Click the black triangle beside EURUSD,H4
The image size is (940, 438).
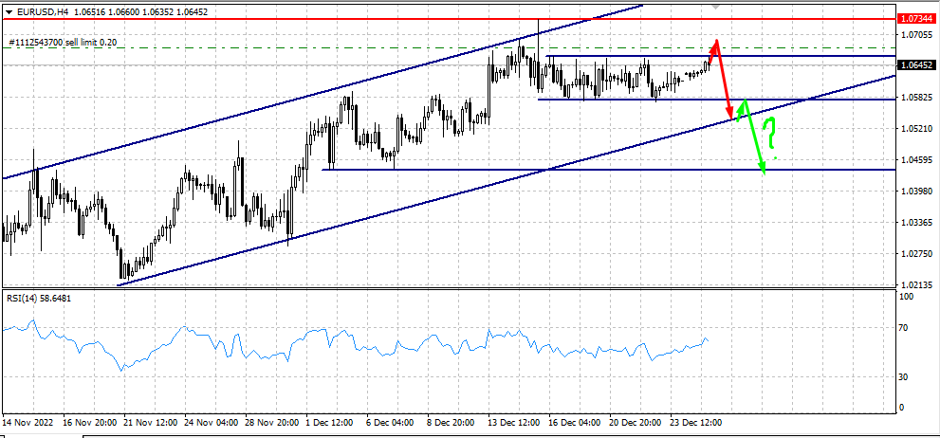point(9,11)
